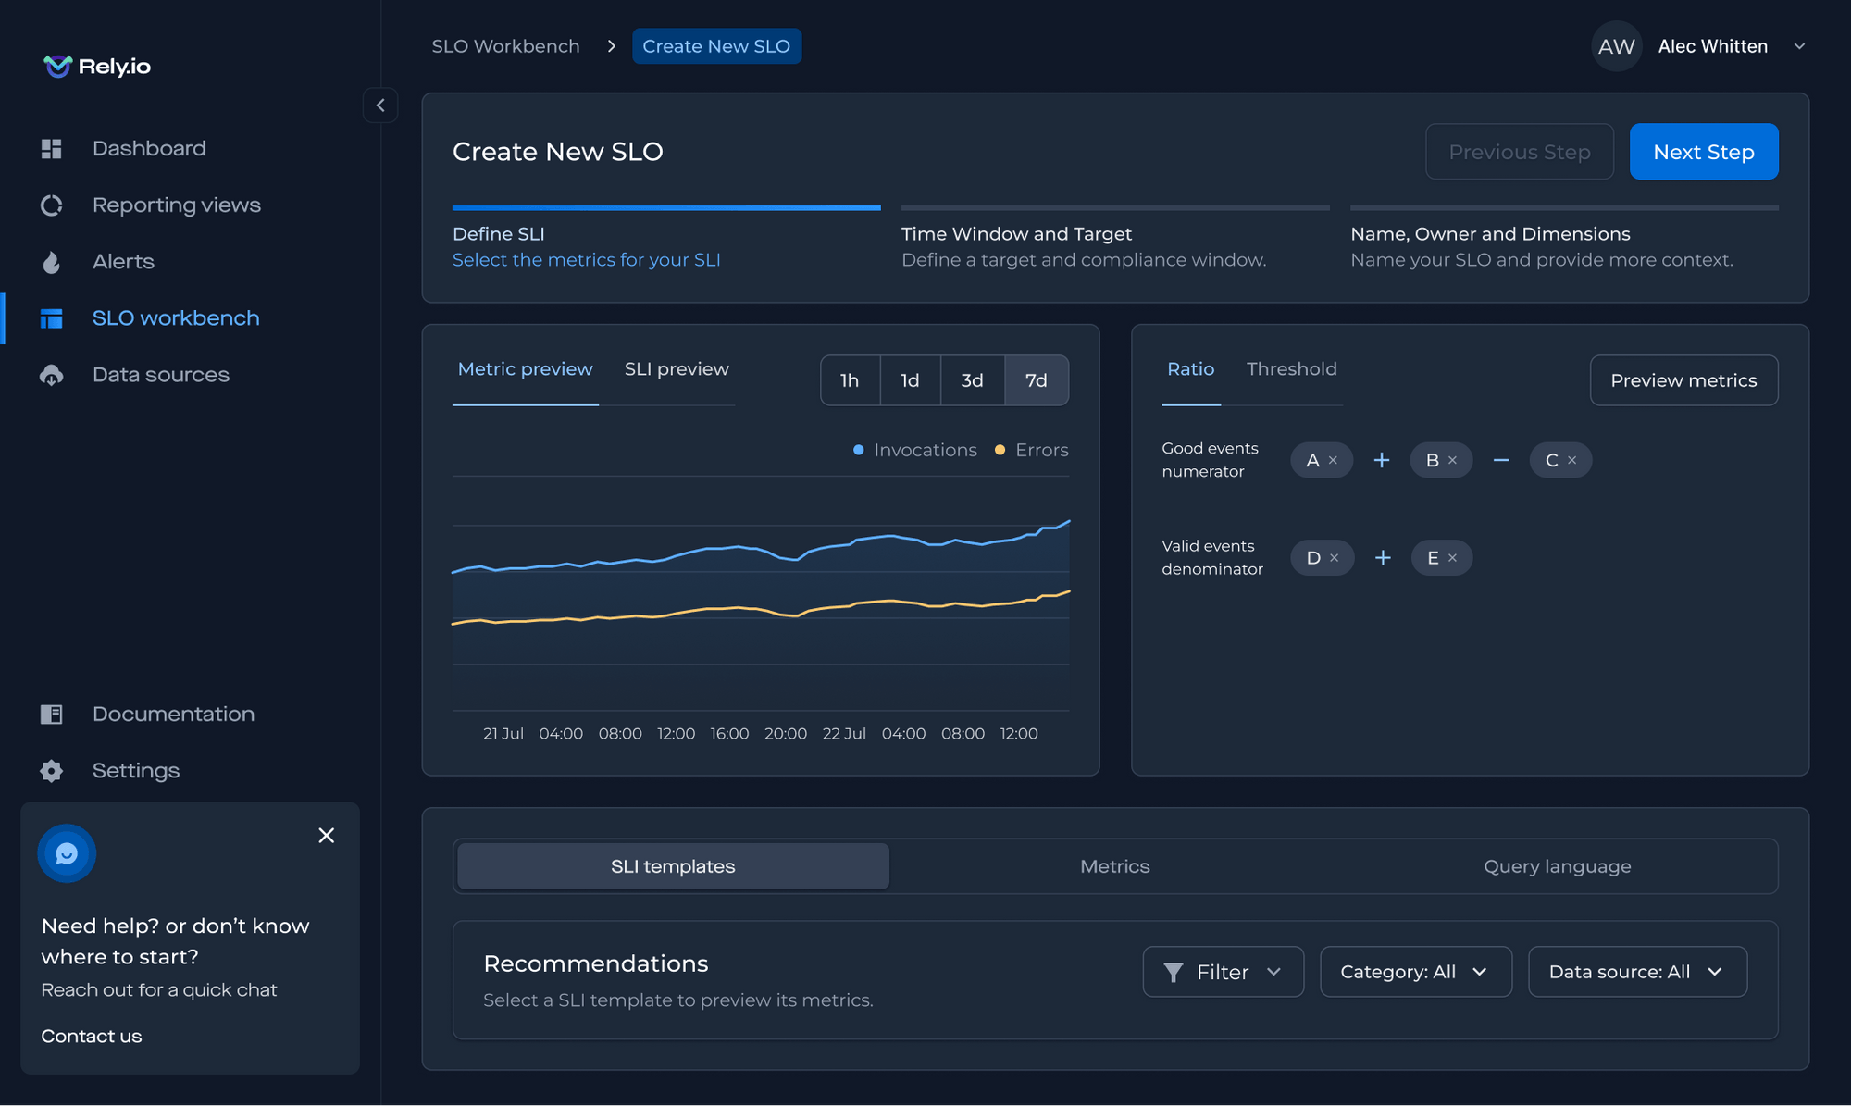Select the SLO workbench icon

tap(52, 317)
